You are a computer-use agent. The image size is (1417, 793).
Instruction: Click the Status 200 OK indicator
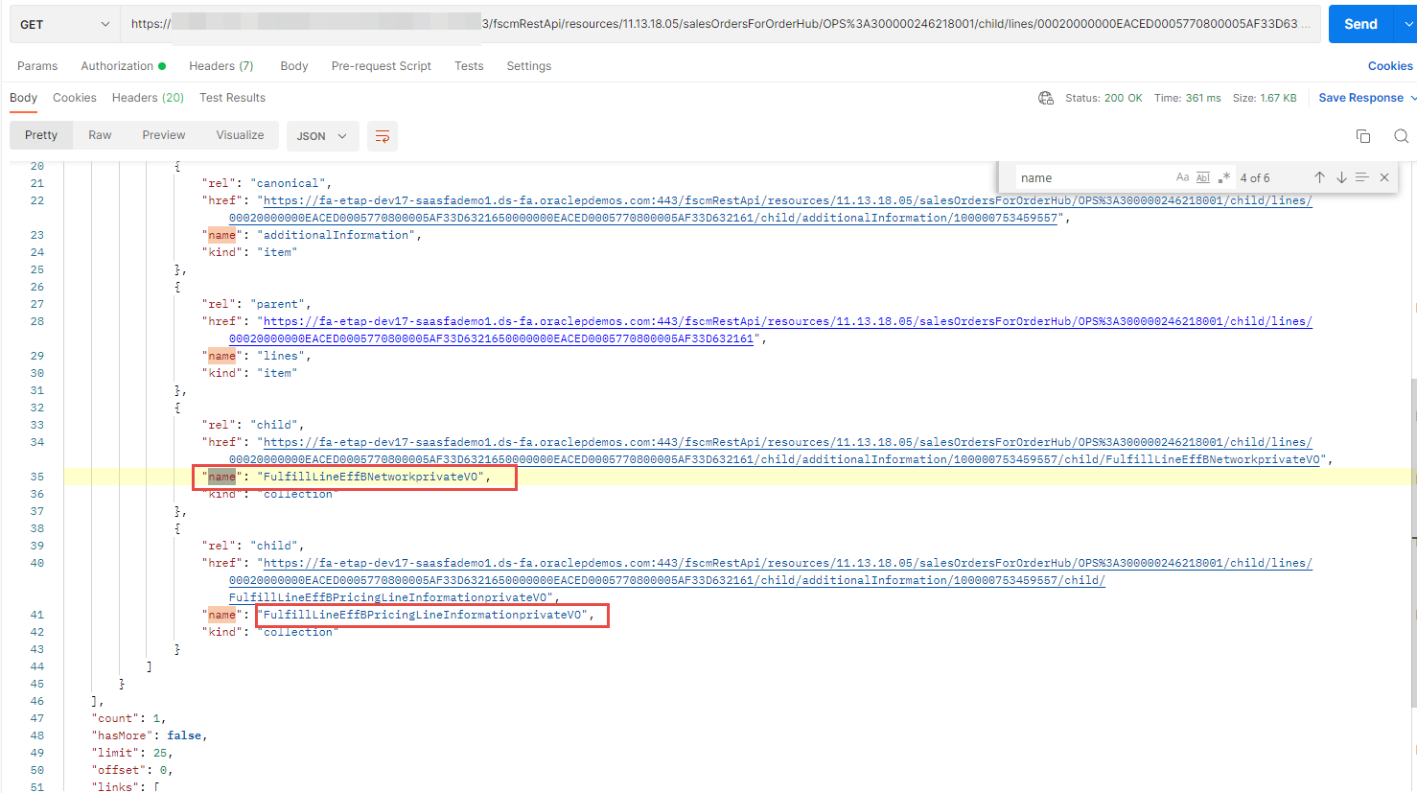(1103, 98)
